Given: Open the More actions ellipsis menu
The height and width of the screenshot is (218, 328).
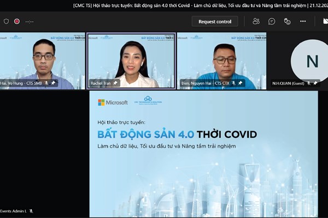Looking at the screenshot, I should point(303,21).
